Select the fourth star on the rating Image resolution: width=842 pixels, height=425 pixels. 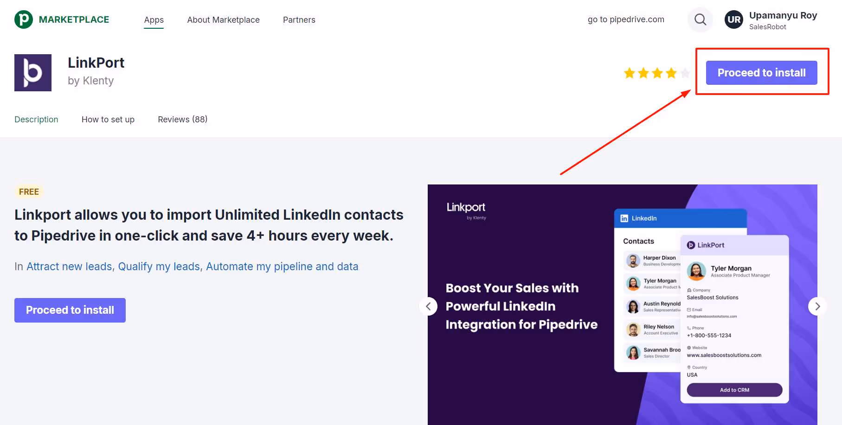click(671, 73)
